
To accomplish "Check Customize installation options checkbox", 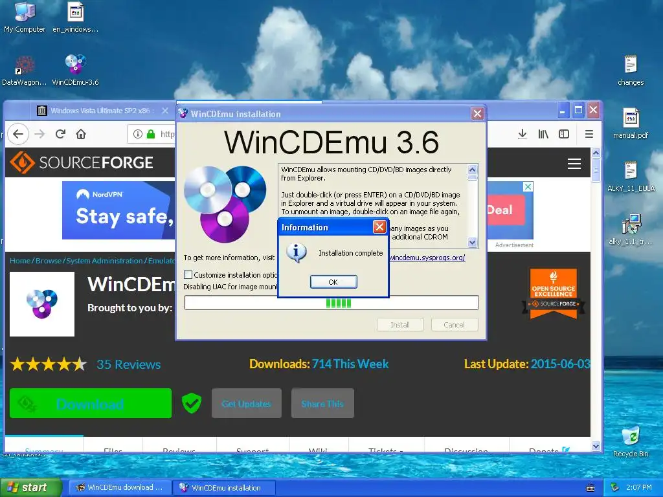I will (x=188, y=274).
